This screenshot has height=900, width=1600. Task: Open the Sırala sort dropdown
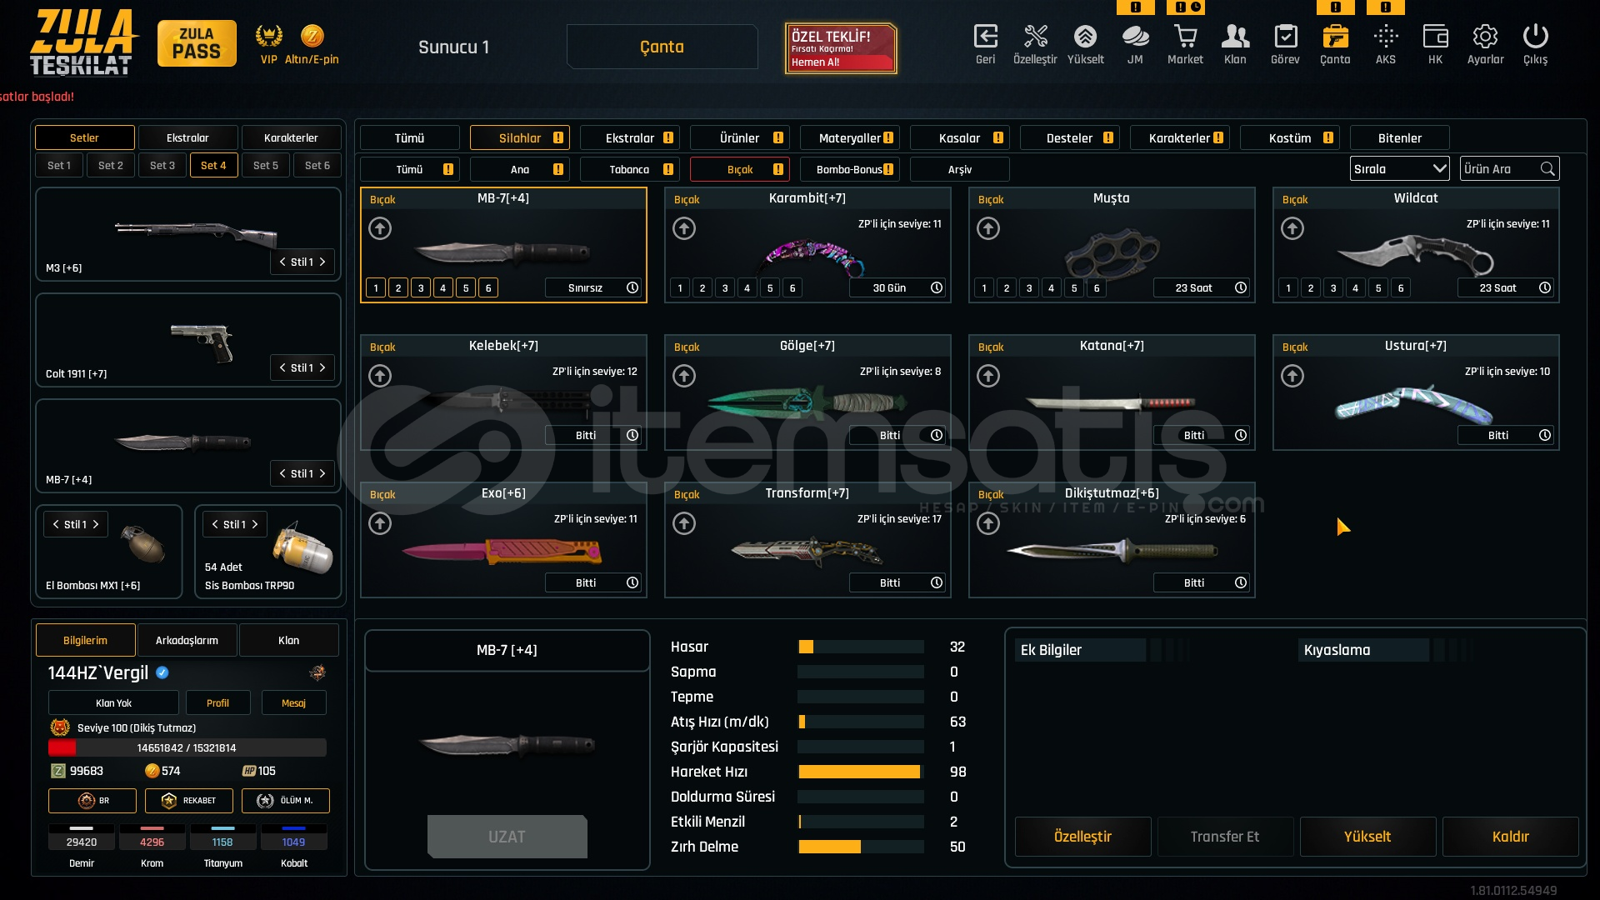[1399, 169]
